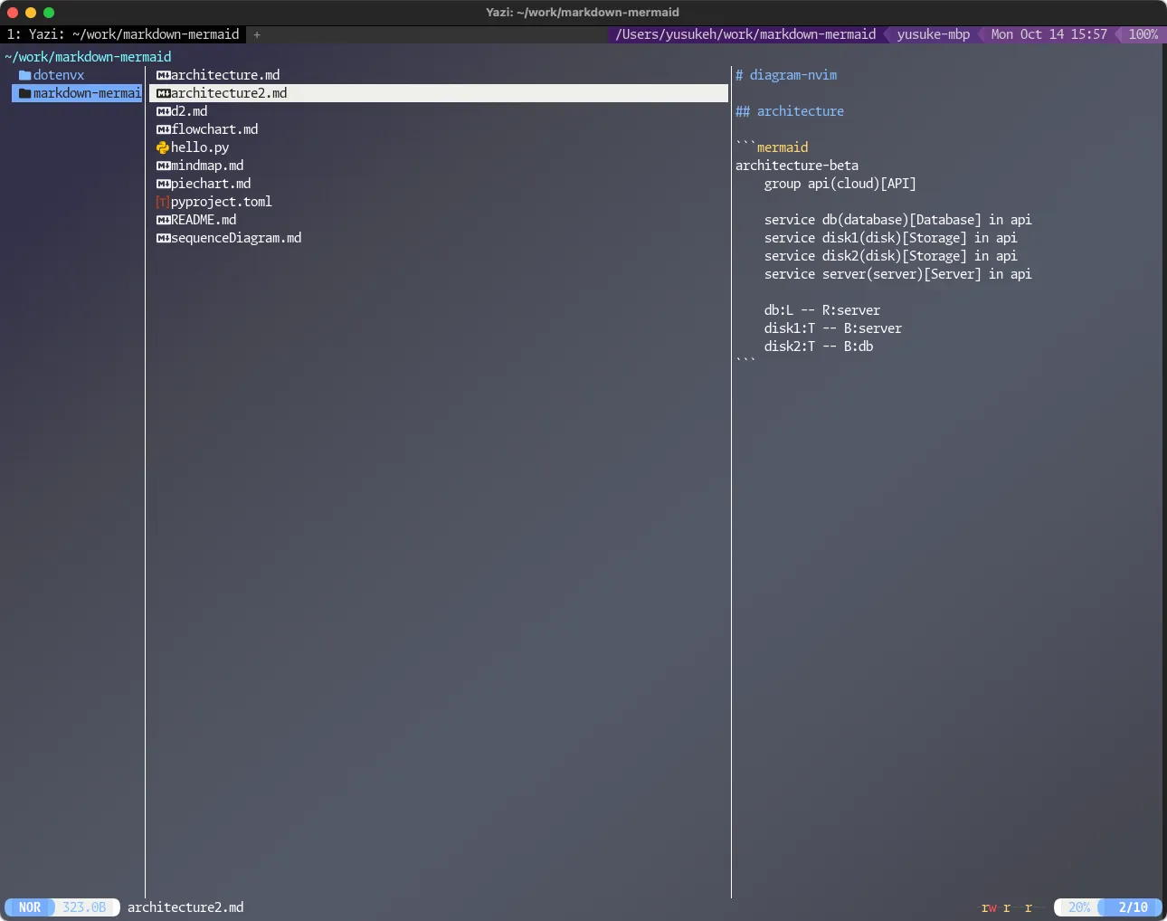Screen dimensions: 1167x921
Task: Click the 'service disk2(disk)[Storage]' preview line
Action: pyautogui.click(x=891, y=256)
